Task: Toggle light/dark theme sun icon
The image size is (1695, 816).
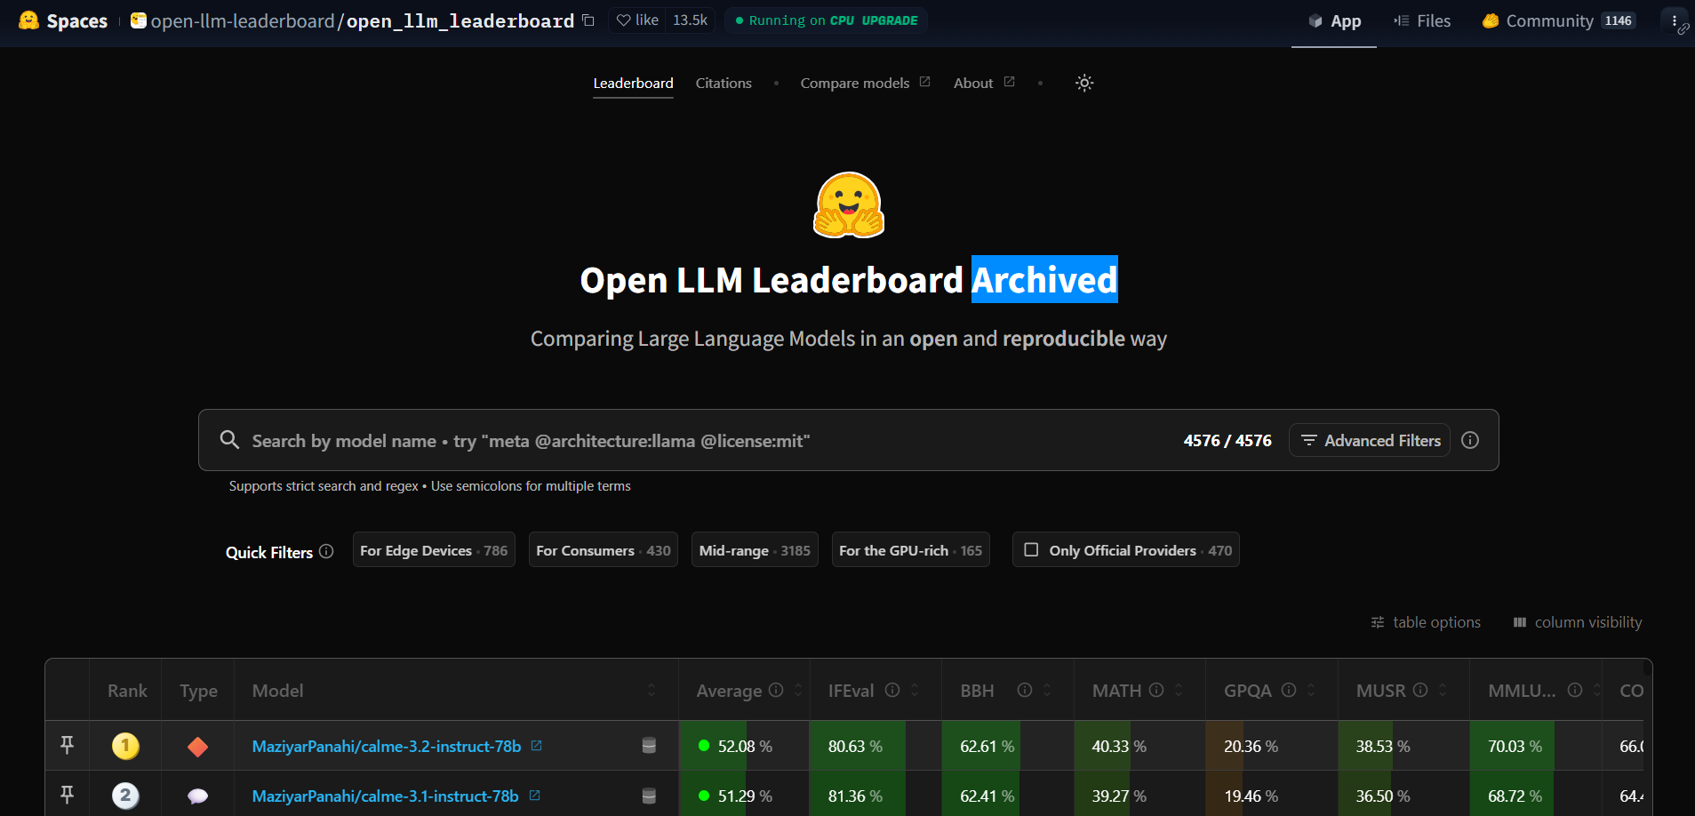Action: point(1084,83)
